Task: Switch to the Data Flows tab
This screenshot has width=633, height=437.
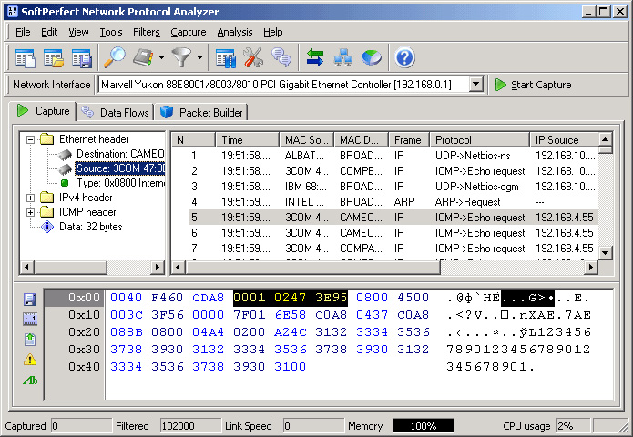Action: point(116,112)
